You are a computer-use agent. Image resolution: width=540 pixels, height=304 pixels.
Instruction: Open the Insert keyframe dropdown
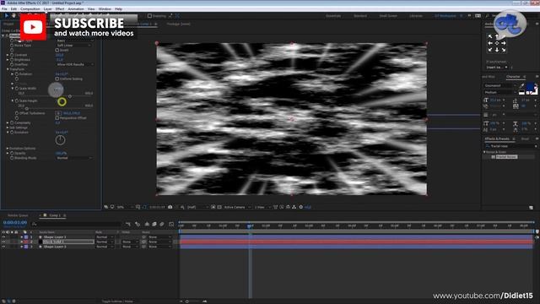click(x=497, y=68)
